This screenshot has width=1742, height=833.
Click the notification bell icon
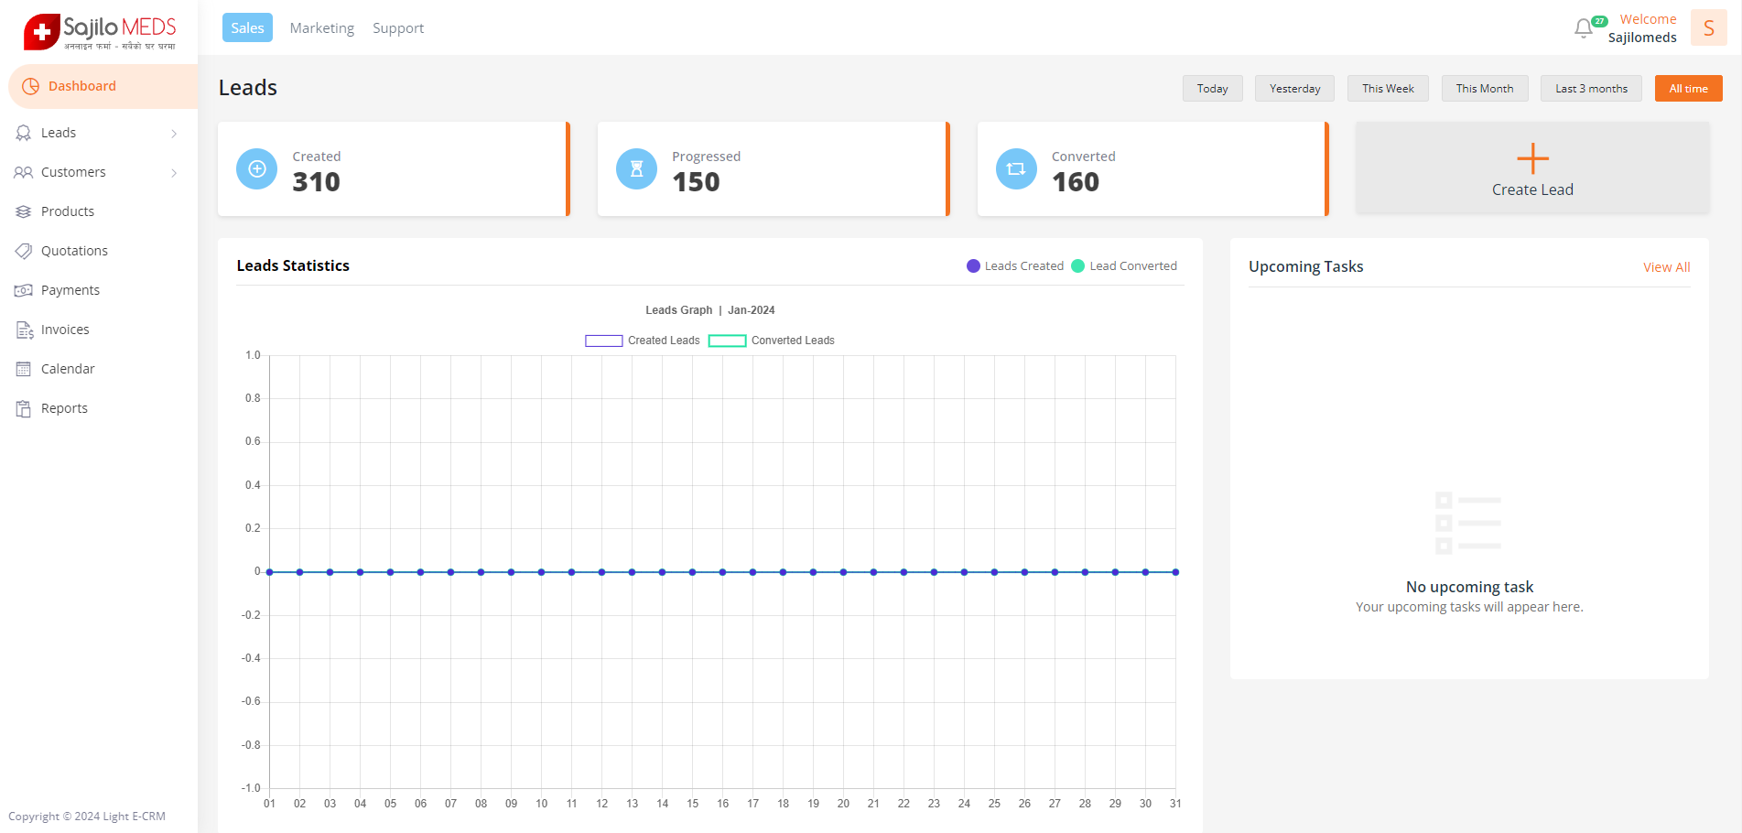click(x=1583, y=28)
